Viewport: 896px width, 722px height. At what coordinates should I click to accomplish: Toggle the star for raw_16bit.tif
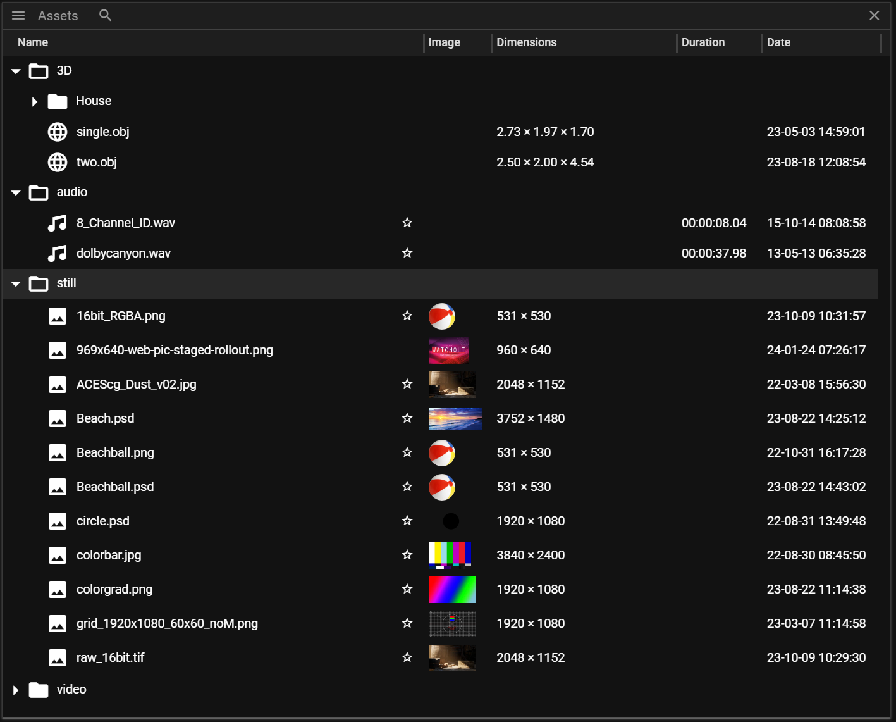[x=407, y=657]
